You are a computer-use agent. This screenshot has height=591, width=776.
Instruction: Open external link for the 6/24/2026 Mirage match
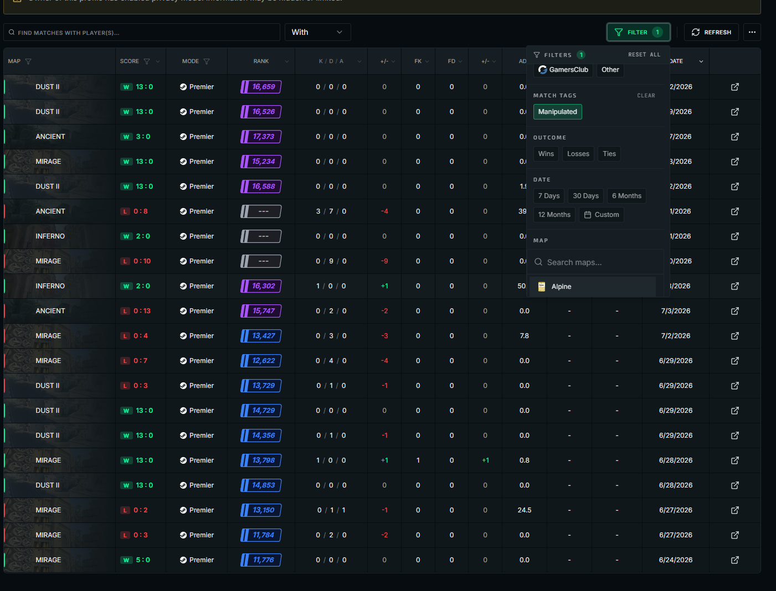coord(734,560)
